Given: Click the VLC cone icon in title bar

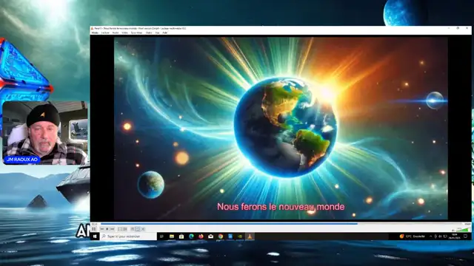Looking at the screenshot, I should (x=92, y=28).
